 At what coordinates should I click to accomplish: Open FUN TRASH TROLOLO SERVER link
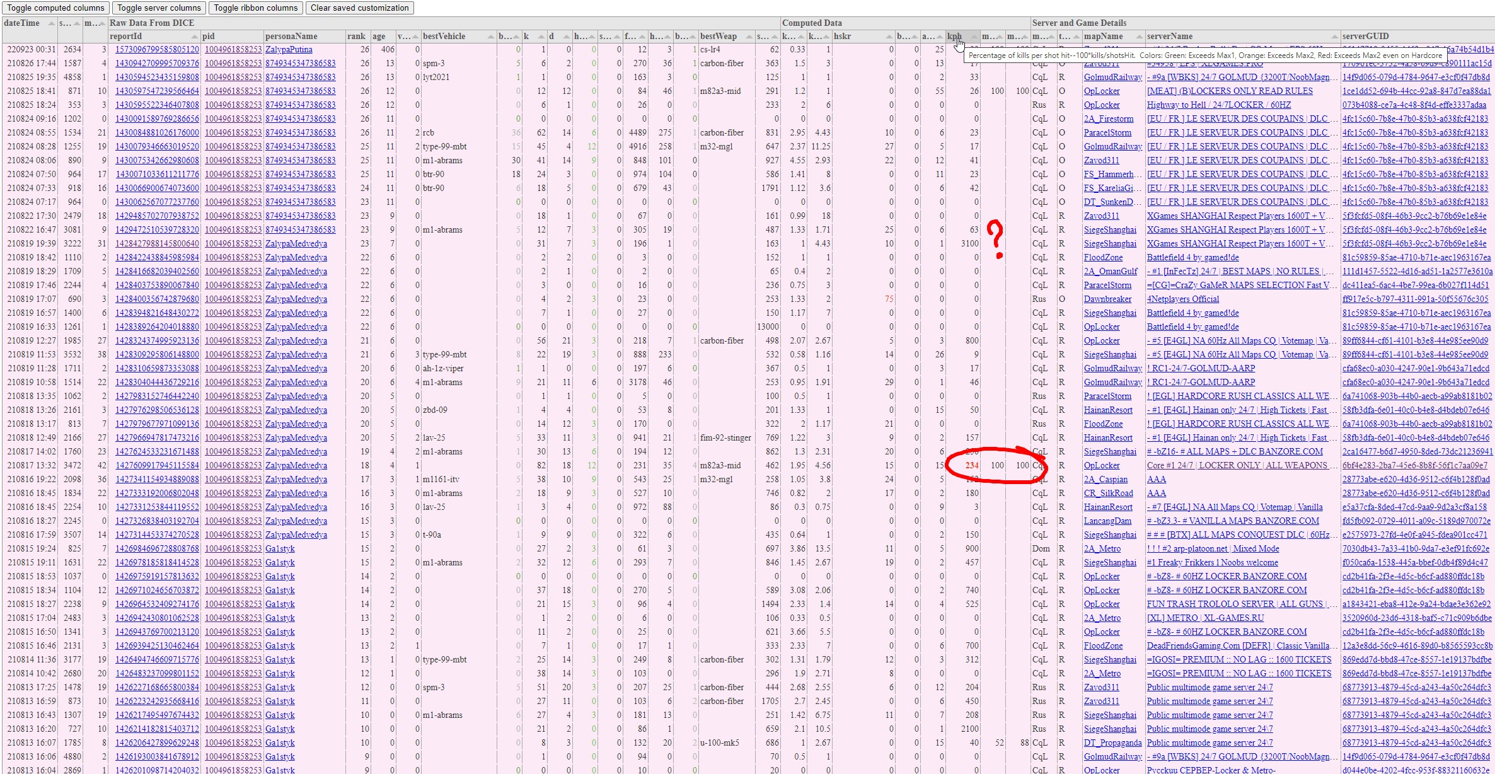pyautogui.click(x=1242, y=604)
